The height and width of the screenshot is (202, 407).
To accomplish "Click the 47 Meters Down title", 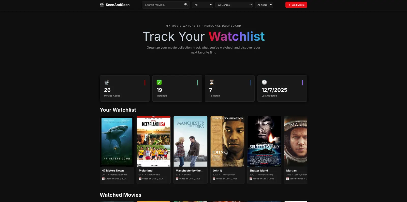I will [x=113, y=170].
